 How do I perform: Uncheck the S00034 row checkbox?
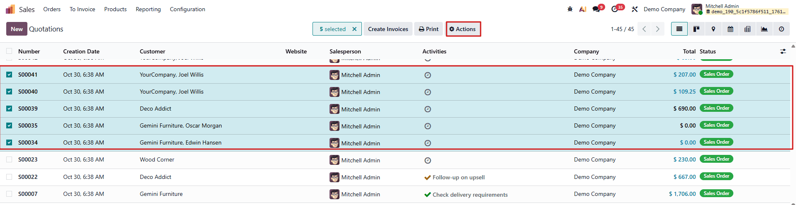(9, 142)
